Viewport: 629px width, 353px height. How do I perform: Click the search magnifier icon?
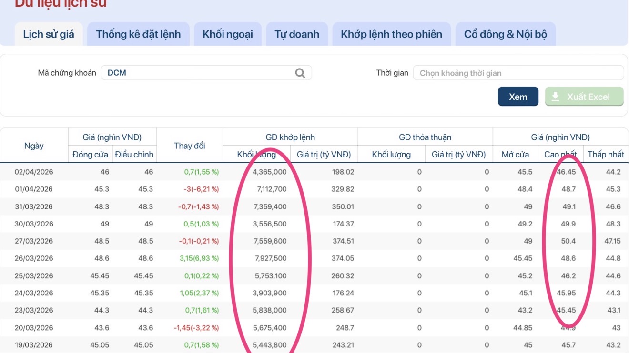coord(300,73)
